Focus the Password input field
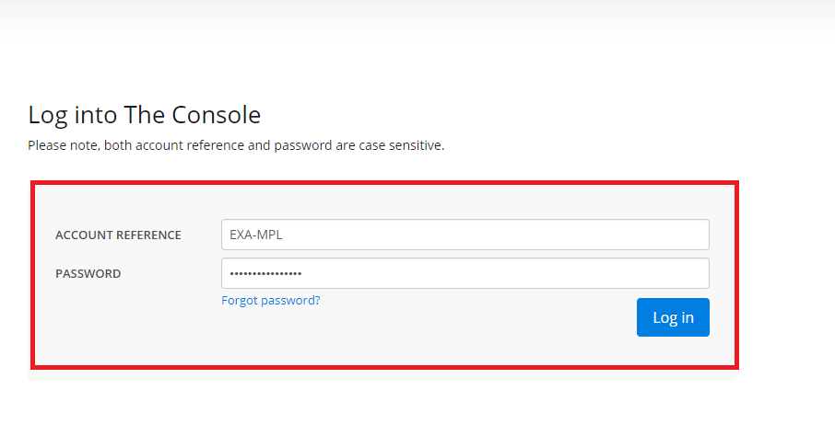The width and height of the screenshot is (835, 436). [465, 273]
